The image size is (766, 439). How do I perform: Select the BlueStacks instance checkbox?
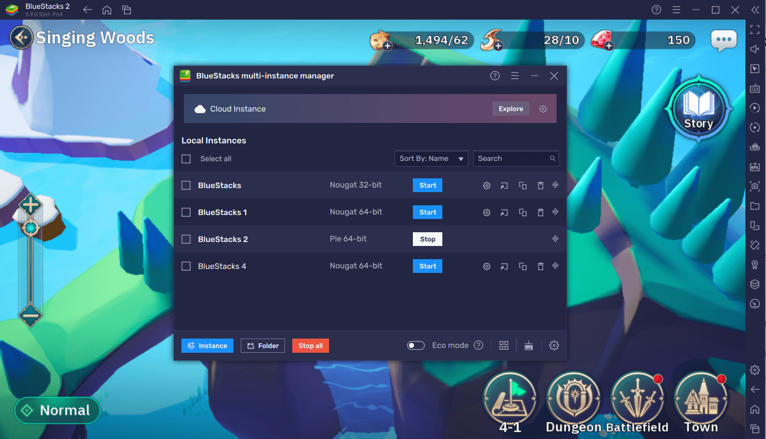point(186,186)
